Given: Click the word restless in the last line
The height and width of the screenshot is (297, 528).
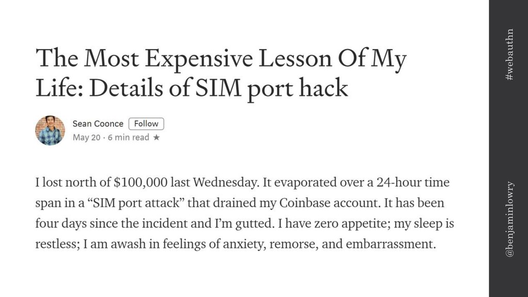Looking at the screenshot, I should tap(57, 244).
